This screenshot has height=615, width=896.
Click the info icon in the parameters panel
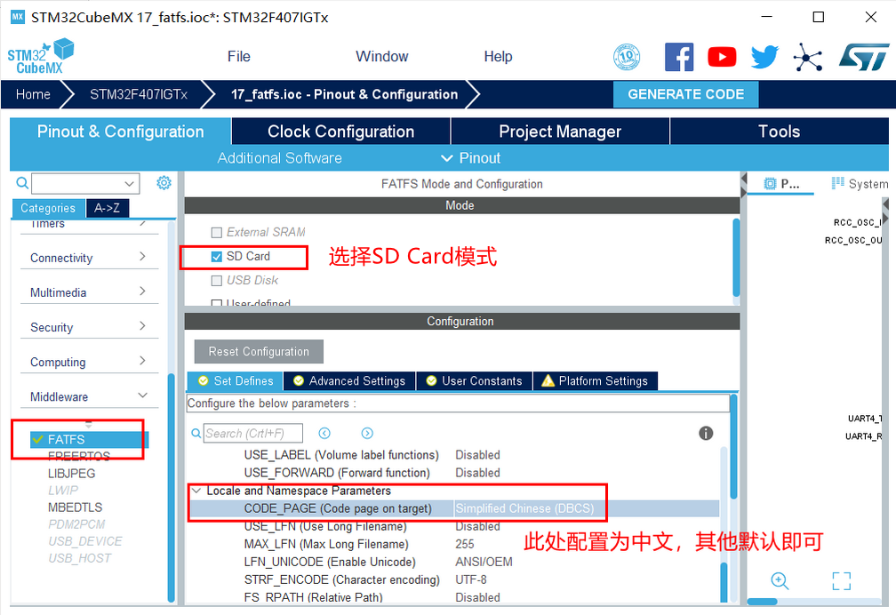coord(706,433)
